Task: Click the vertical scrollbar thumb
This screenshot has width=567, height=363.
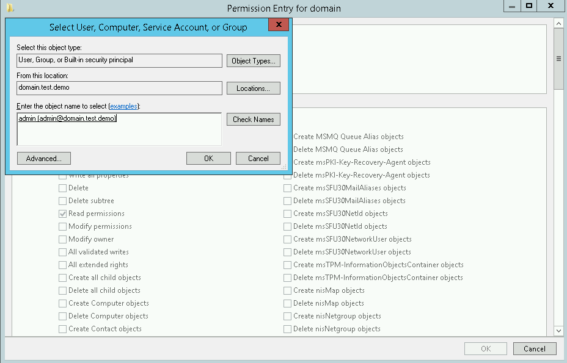Action: click(x=558, y=59)
